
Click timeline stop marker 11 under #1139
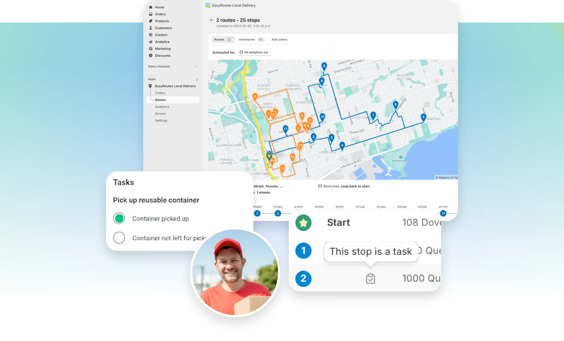(443, 213)
